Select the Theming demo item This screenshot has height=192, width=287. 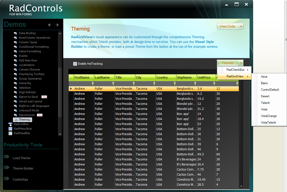pos(23,120)
